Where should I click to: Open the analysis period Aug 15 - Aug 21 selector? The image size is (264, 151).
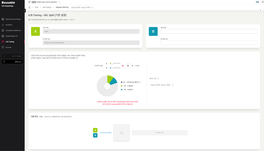click(x=162, y=85)
